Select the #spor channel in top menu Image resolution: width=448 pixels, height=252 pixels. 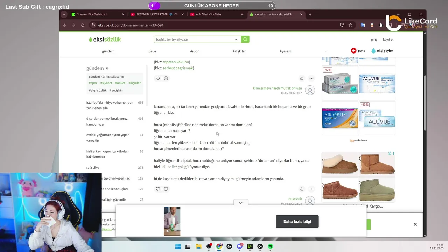195,51
